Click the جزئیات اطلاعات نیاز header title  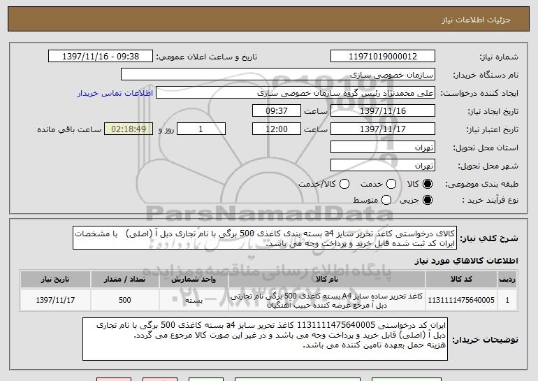pyautogui.click(x=476, y=20)
